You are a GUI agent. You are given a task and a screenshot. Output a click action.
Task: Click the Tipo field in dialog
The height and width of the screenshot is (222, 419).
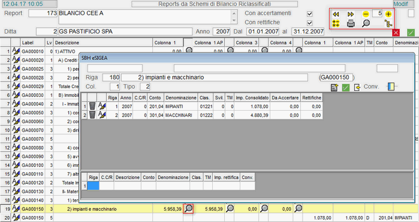tap(145, 87)
